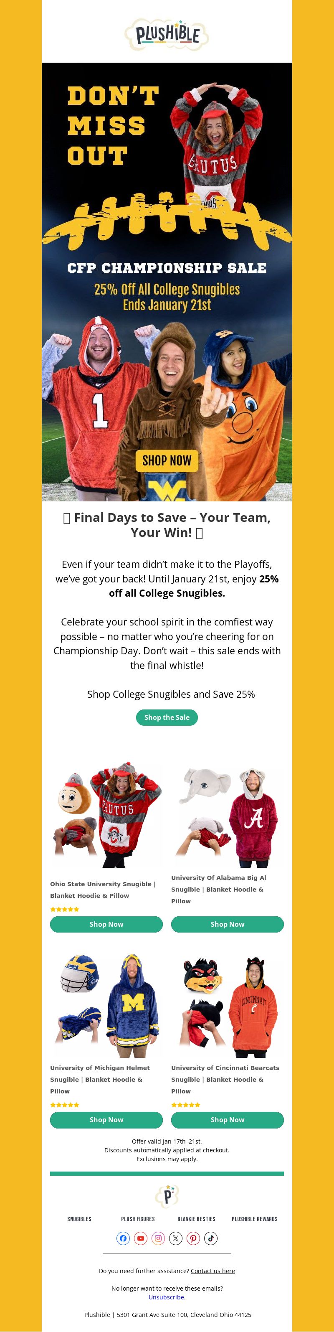The width and height of the screenshot is (334, 1332).
Task: Open the Pinterest social icon
Action: pos(193,1238)
